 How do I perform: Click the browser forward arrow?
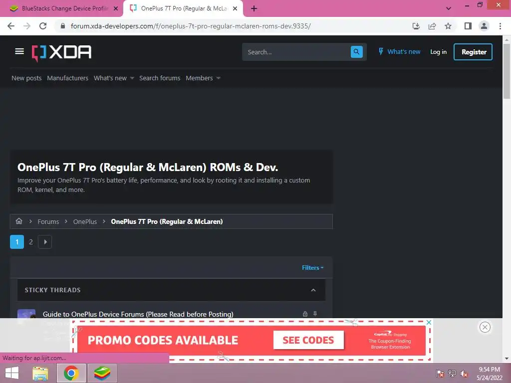pos(27,26)
